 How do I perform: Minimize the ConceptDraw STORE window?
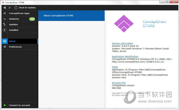click(x=162, y=2)
